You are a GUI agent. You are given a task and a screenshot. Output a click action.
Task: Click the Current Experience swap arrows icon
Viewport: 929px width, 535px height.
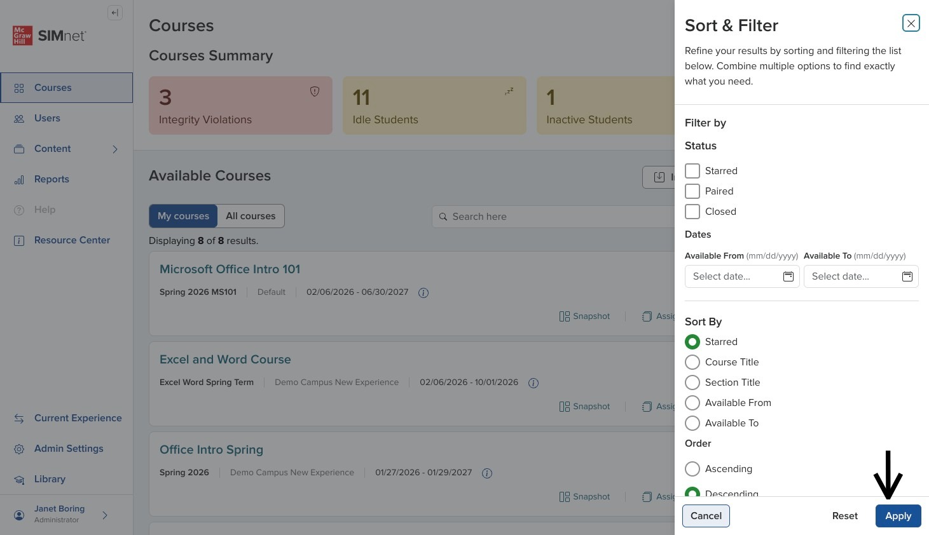[19, 419]
